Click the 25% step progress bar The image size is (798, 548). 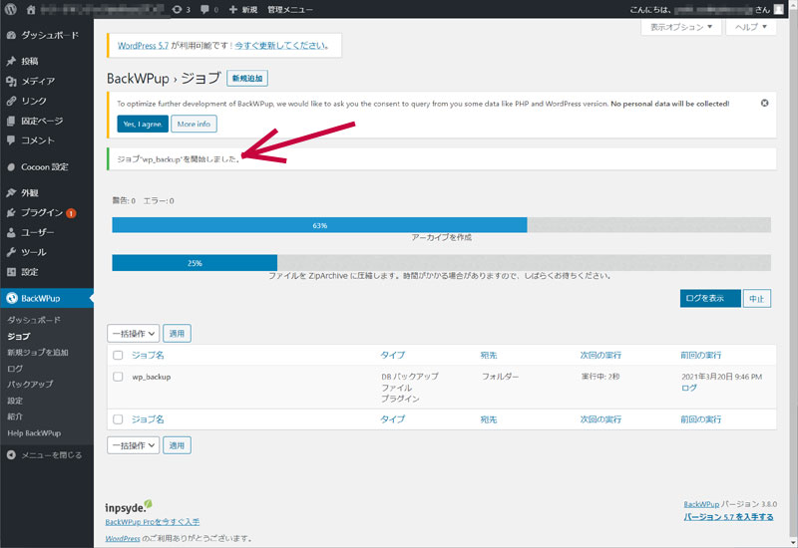click(441, 263)
